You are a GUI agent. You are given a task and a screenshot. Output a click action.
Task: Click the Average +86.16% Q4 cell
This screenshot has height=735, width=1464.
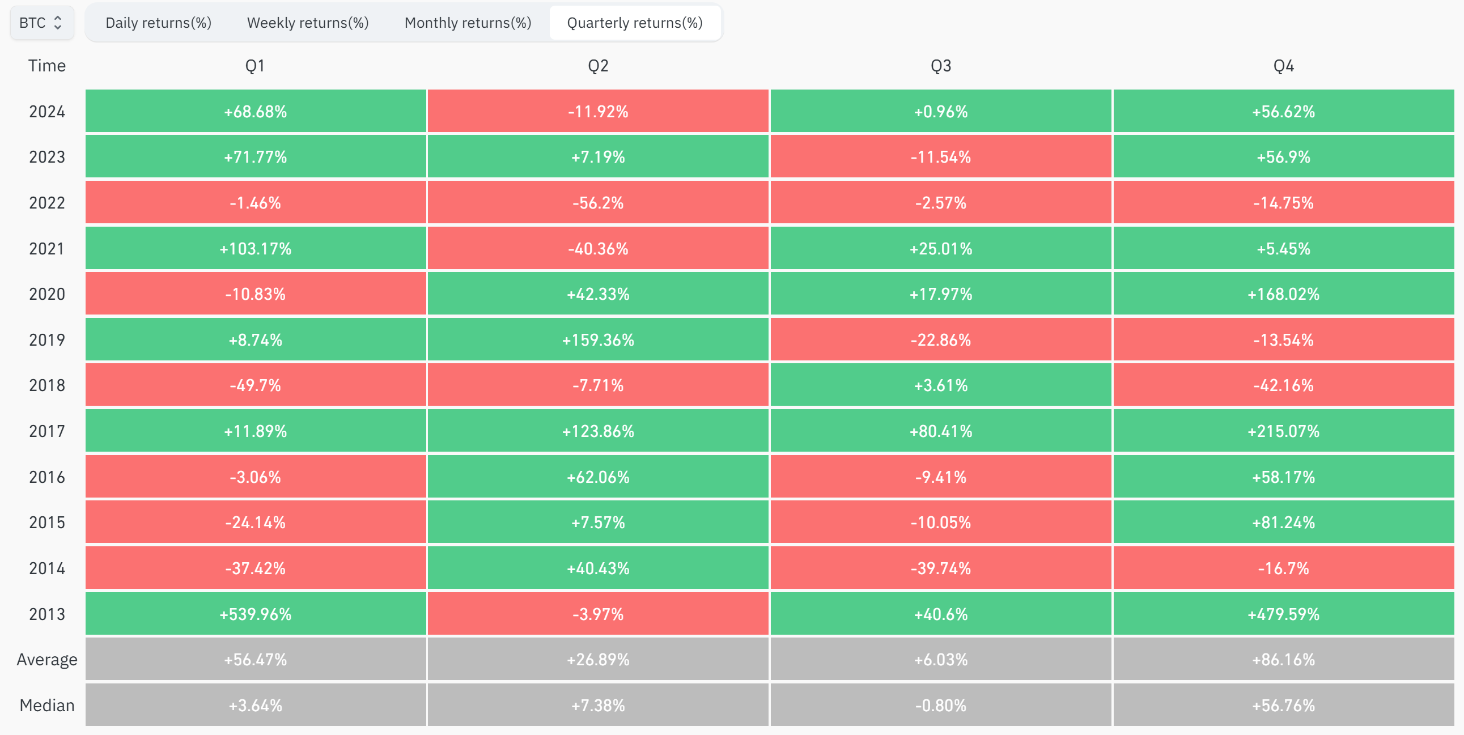point(1283,660)
